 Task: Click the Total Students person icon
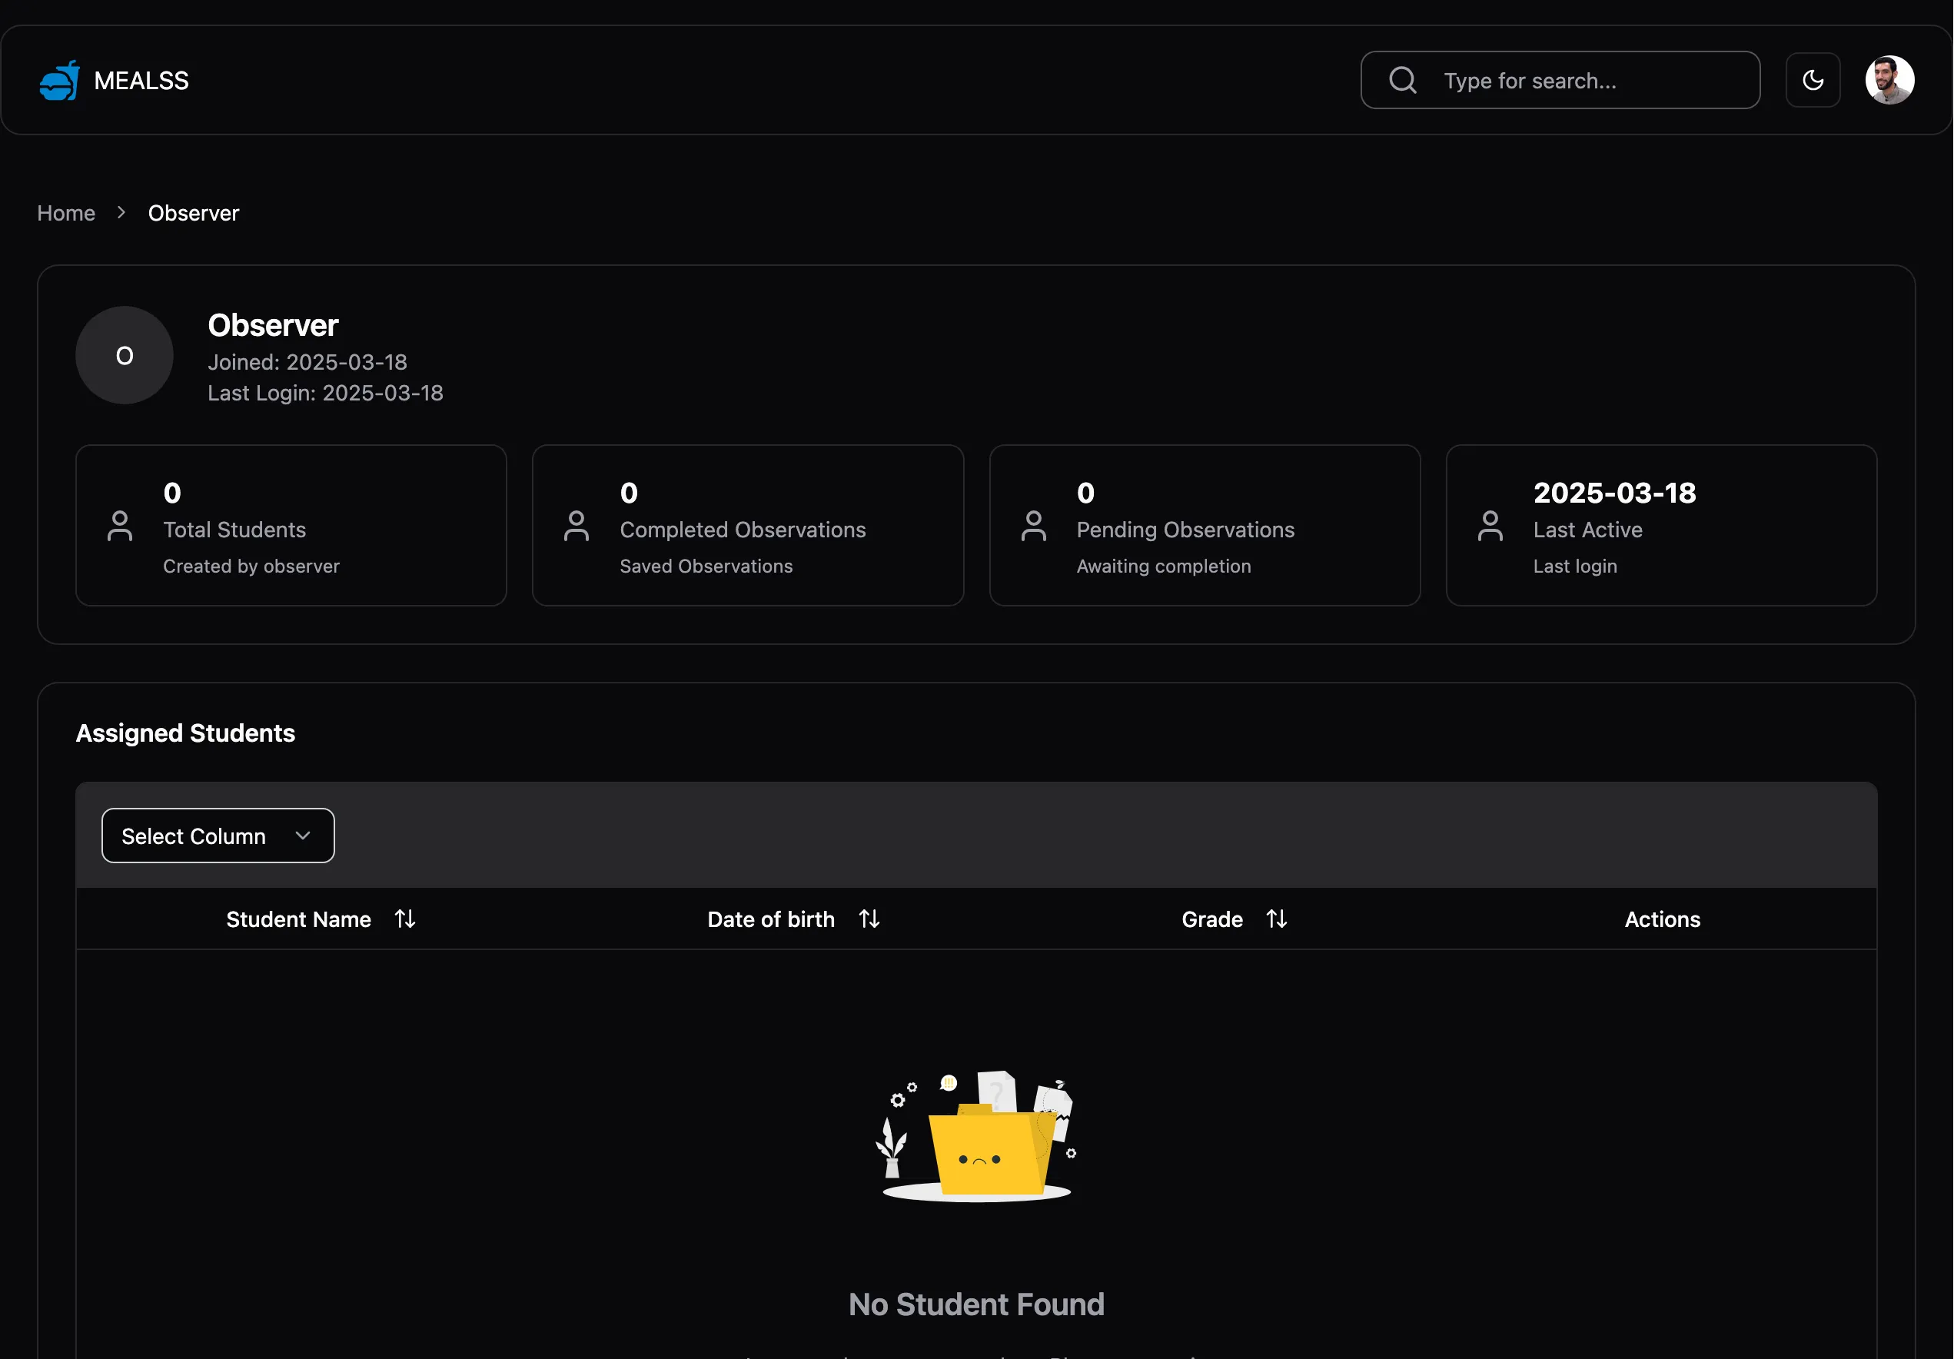point(120,526)
